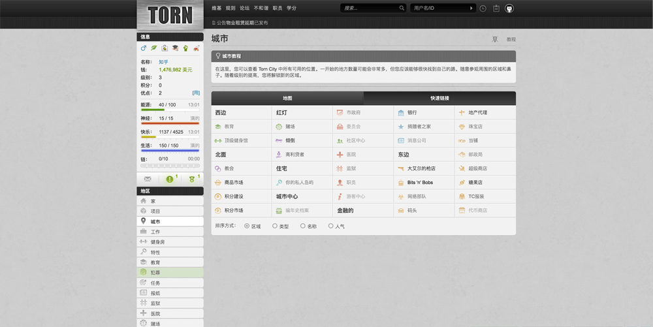Open 学分 in top navigation

[291, 8]
